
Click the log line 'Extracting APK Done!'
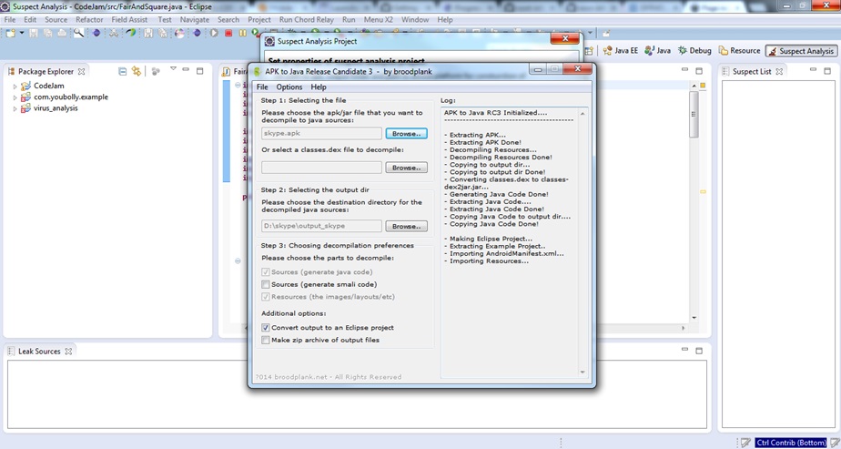click(482, 143)
